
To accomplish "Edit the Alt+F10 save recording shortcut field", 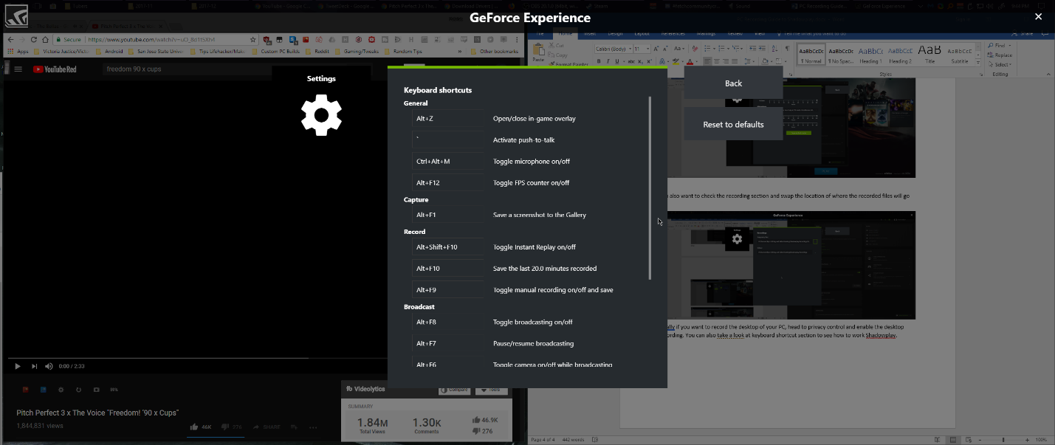I will [x=448, y=269].
